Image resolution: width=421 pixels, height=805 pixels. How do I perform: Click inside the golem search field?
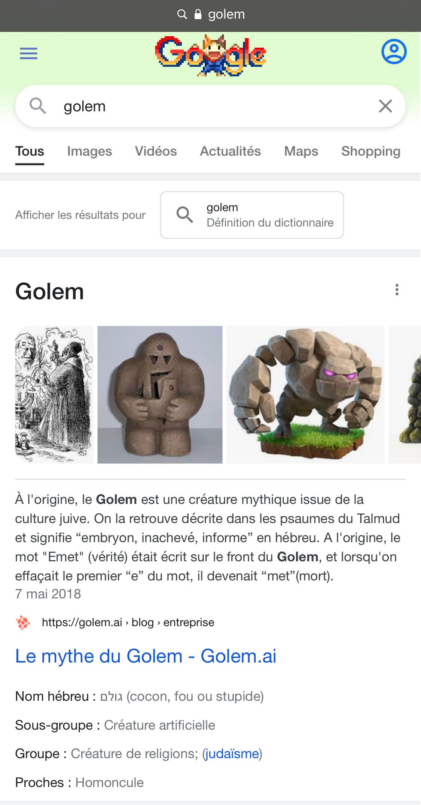210,106
